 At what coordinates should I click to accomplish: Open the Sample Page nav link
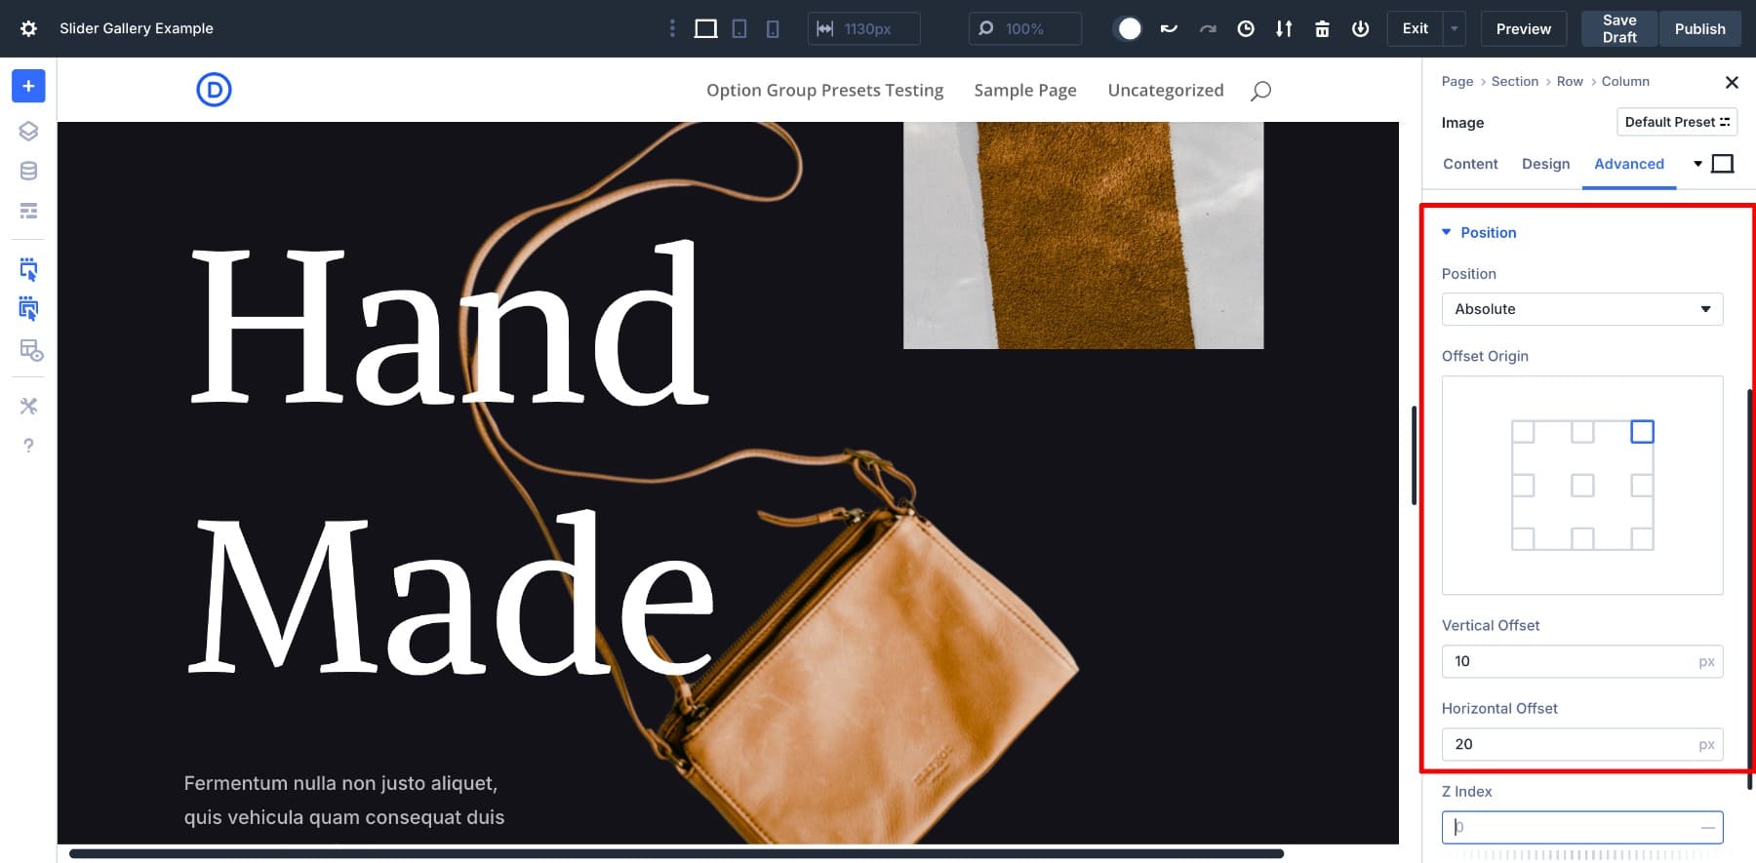point(1025,91)
